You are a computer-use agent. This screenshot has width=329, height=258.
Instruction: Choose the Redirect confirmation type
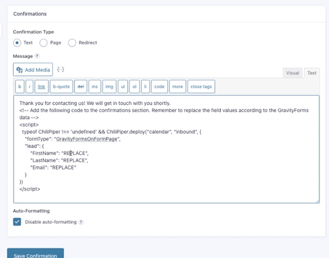72,42
